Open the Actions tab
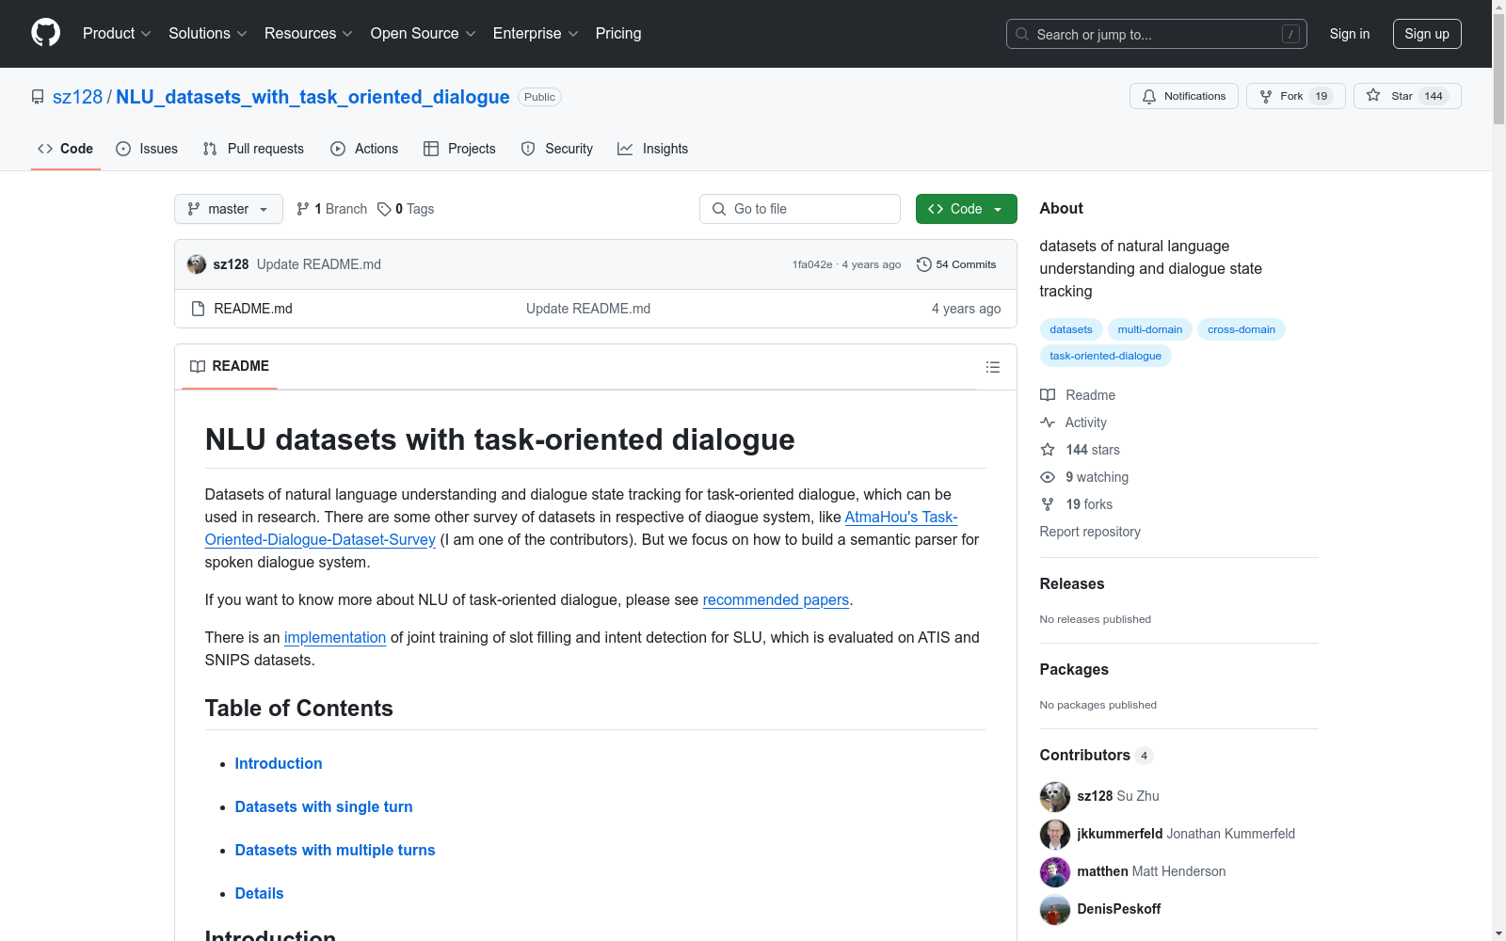This screenshot has height=941, width=1506. point(364,149)
